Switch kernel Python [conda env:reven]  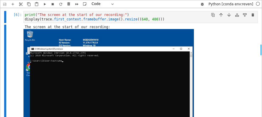pyautogui.click(x=231, y=4)
